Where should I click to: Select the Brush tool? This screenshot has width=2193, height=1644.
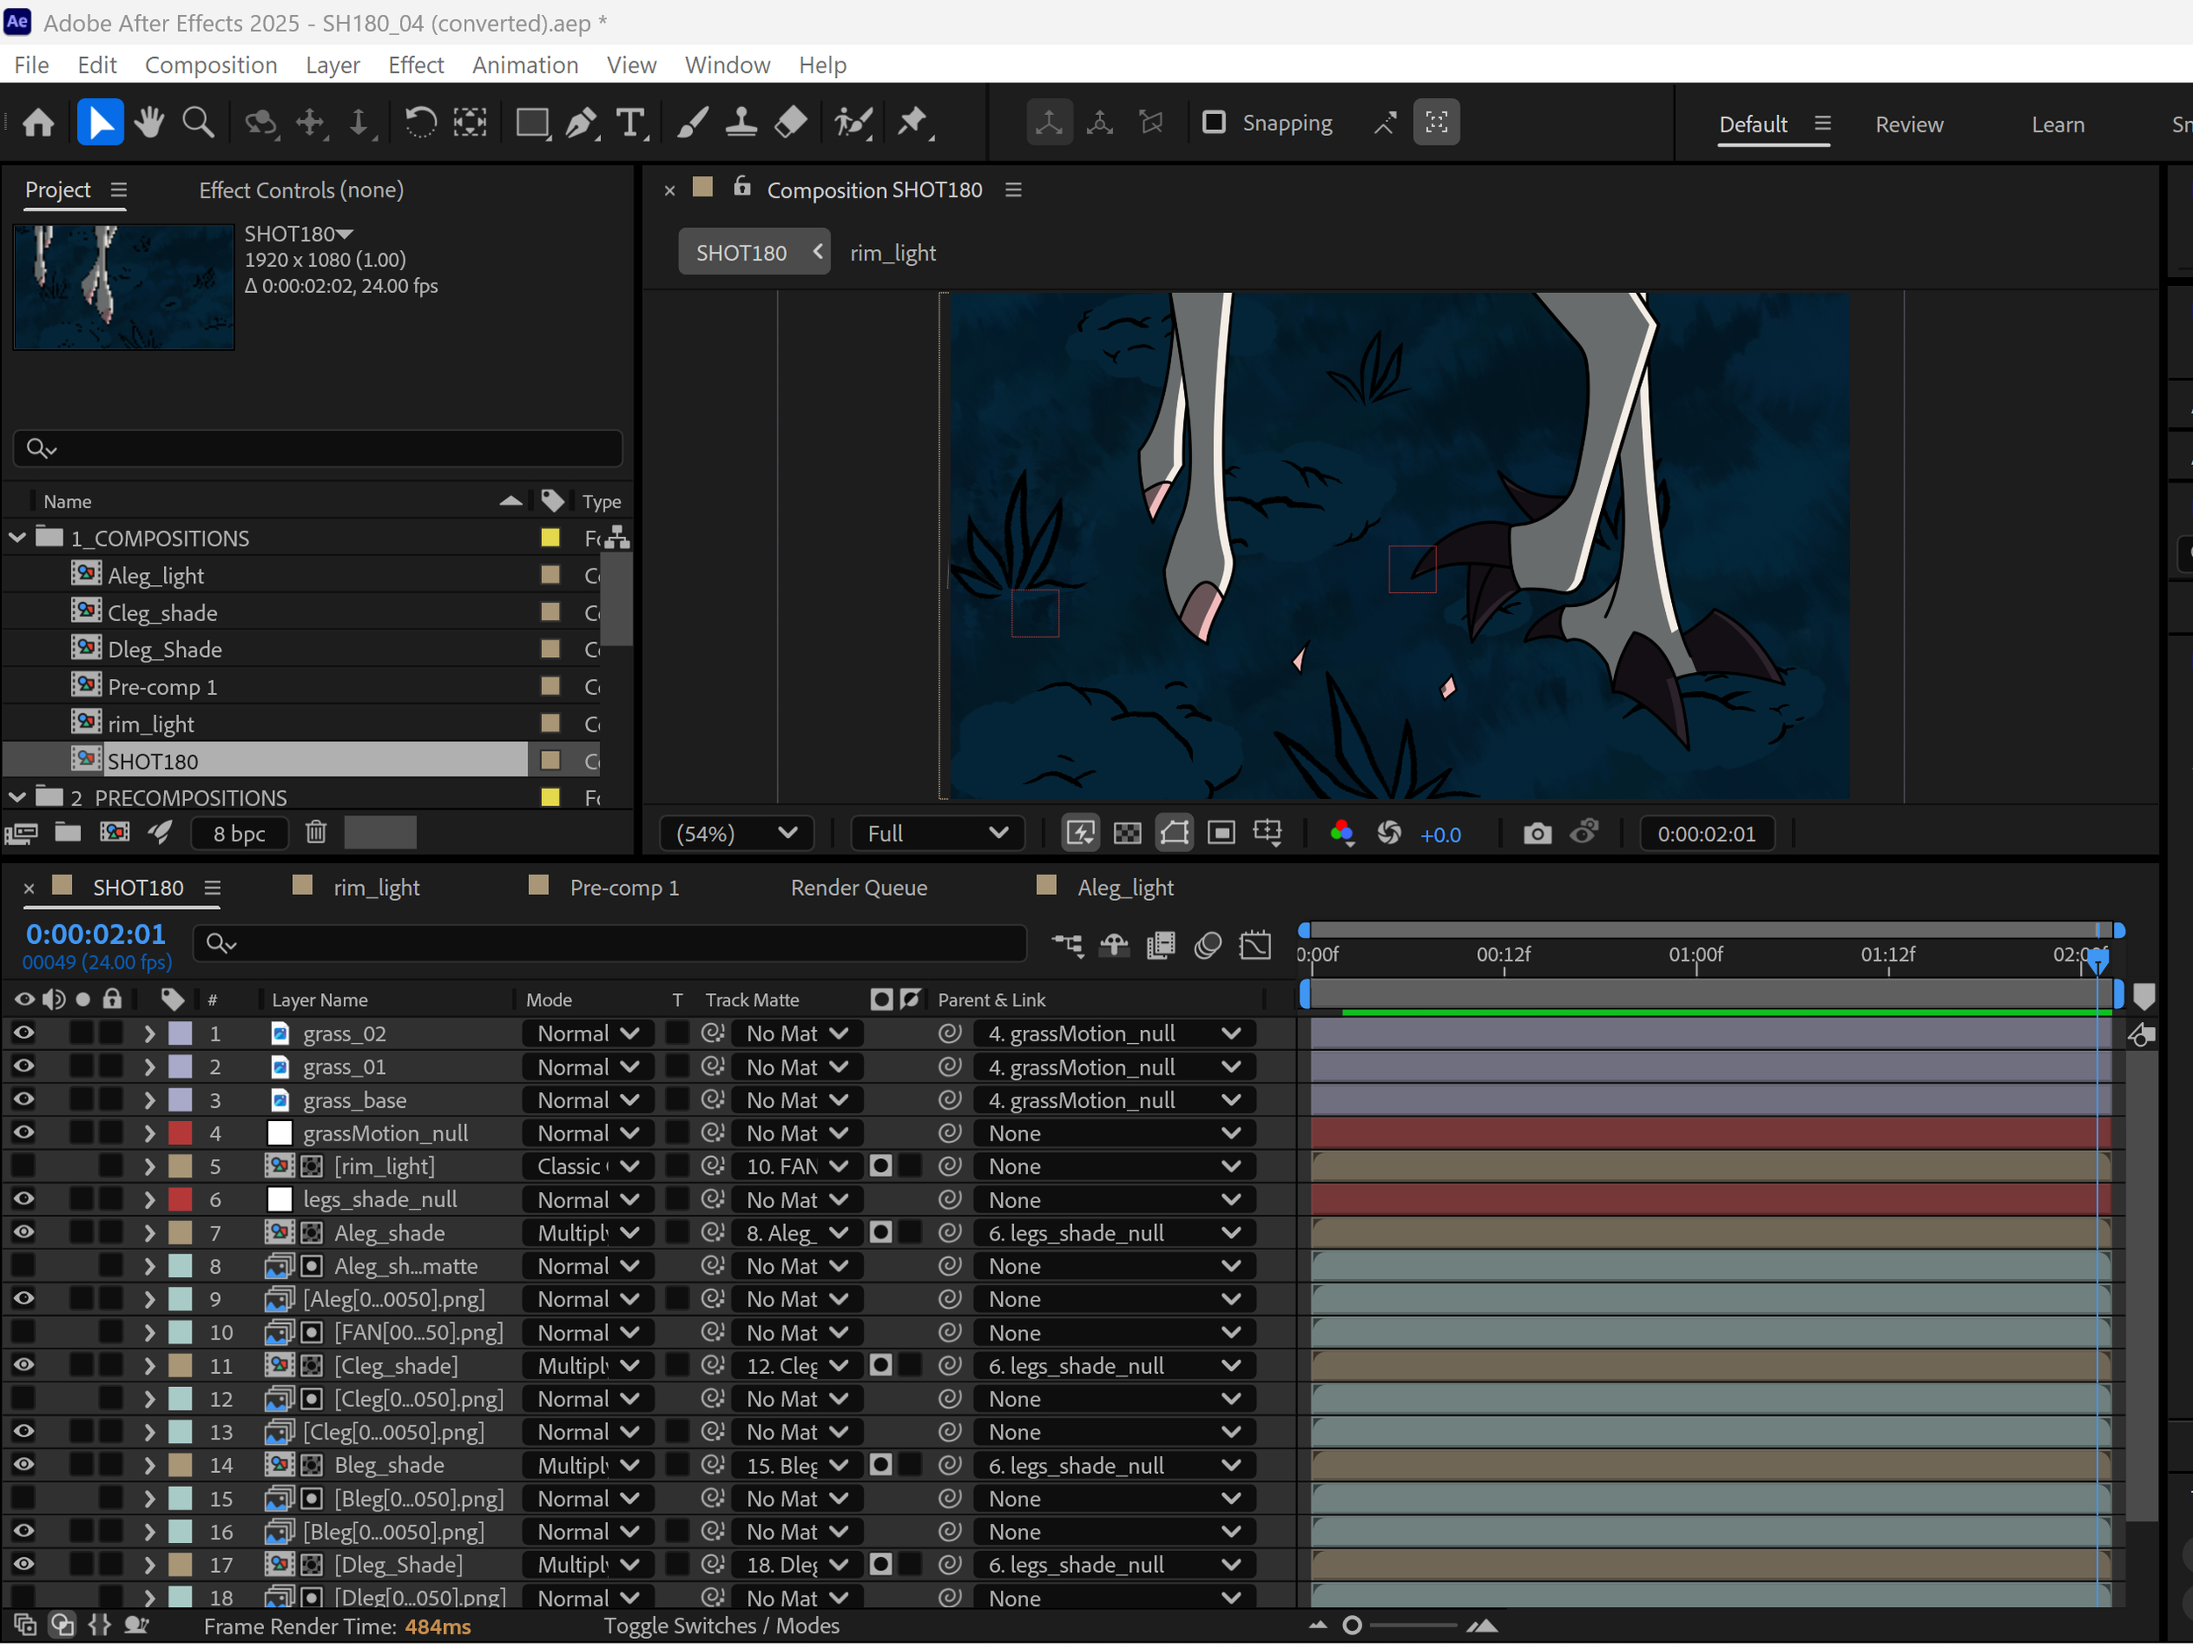692,123
